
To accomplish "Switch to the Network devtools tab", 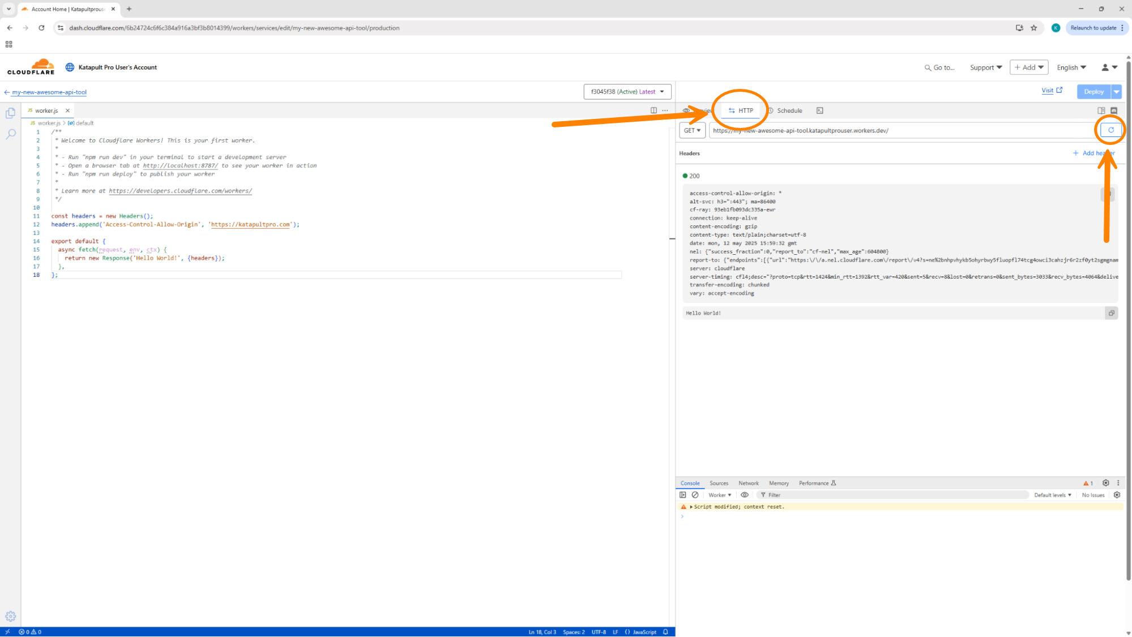I will point(748,483).
